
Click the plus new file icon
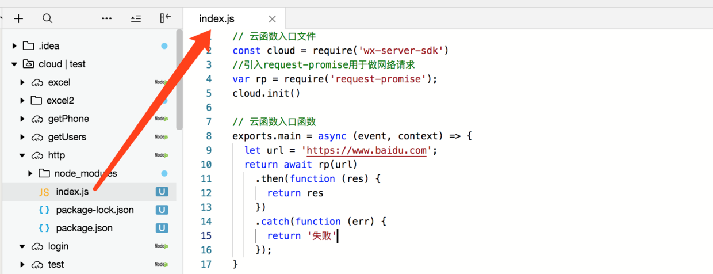18,18
